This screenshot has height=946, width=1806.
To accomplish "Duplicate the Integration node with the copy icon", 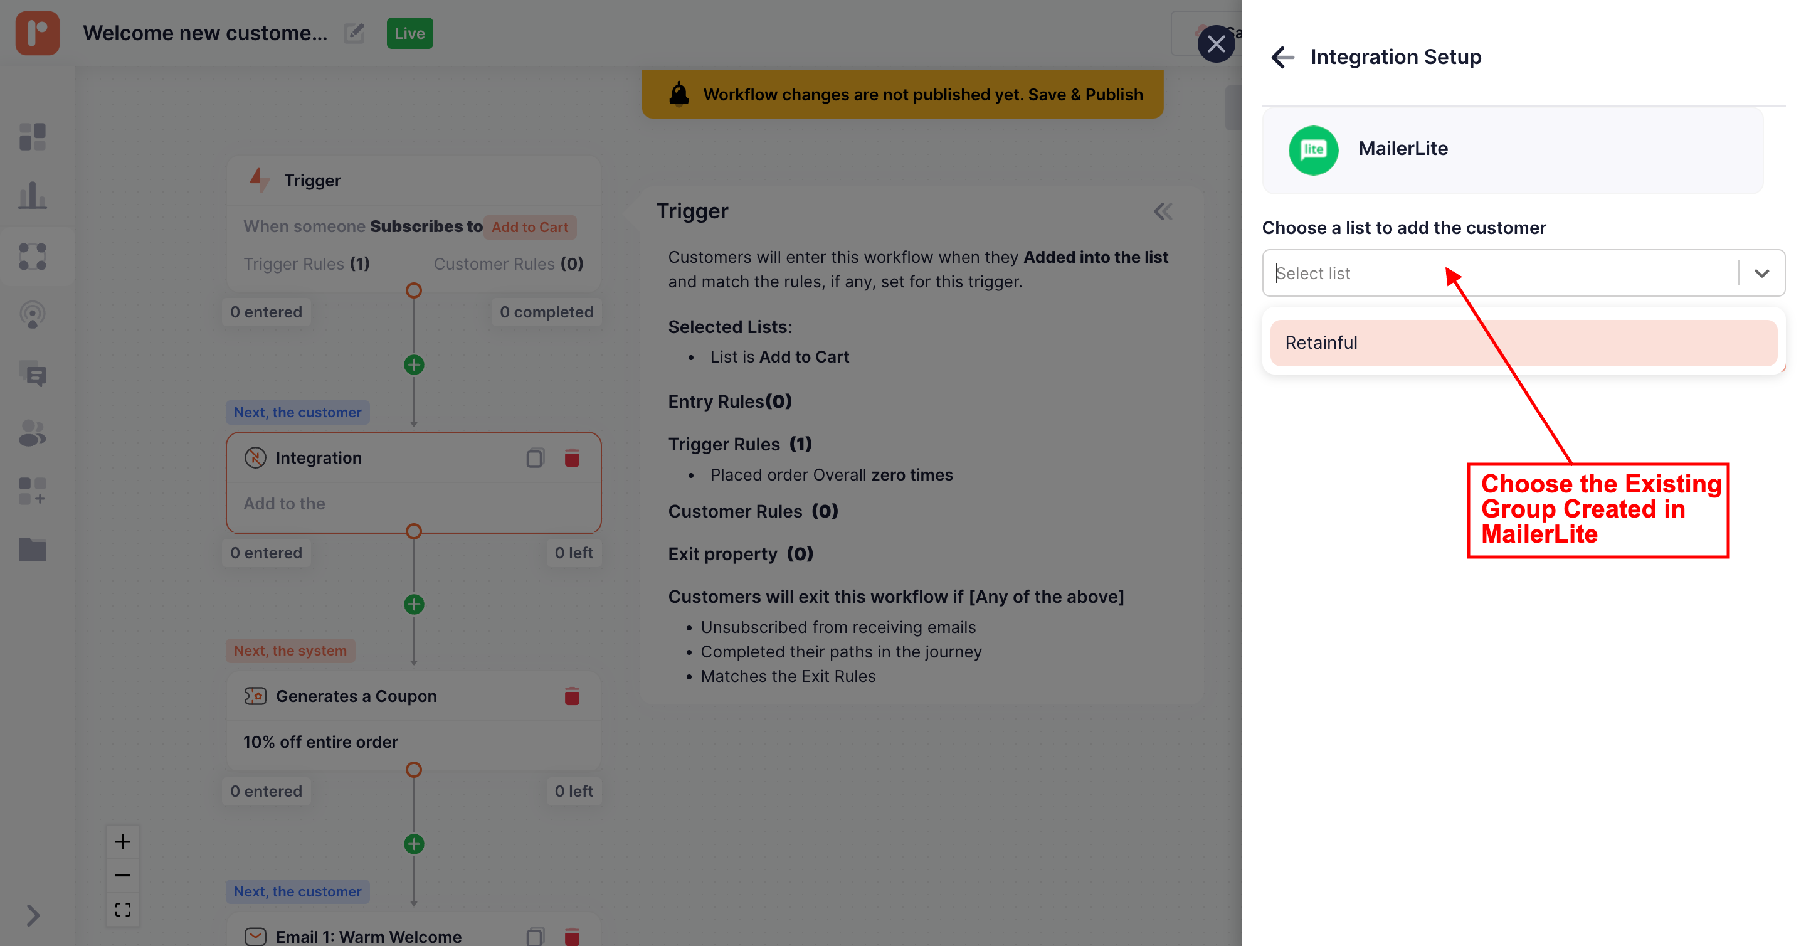I will click(535, 458).
